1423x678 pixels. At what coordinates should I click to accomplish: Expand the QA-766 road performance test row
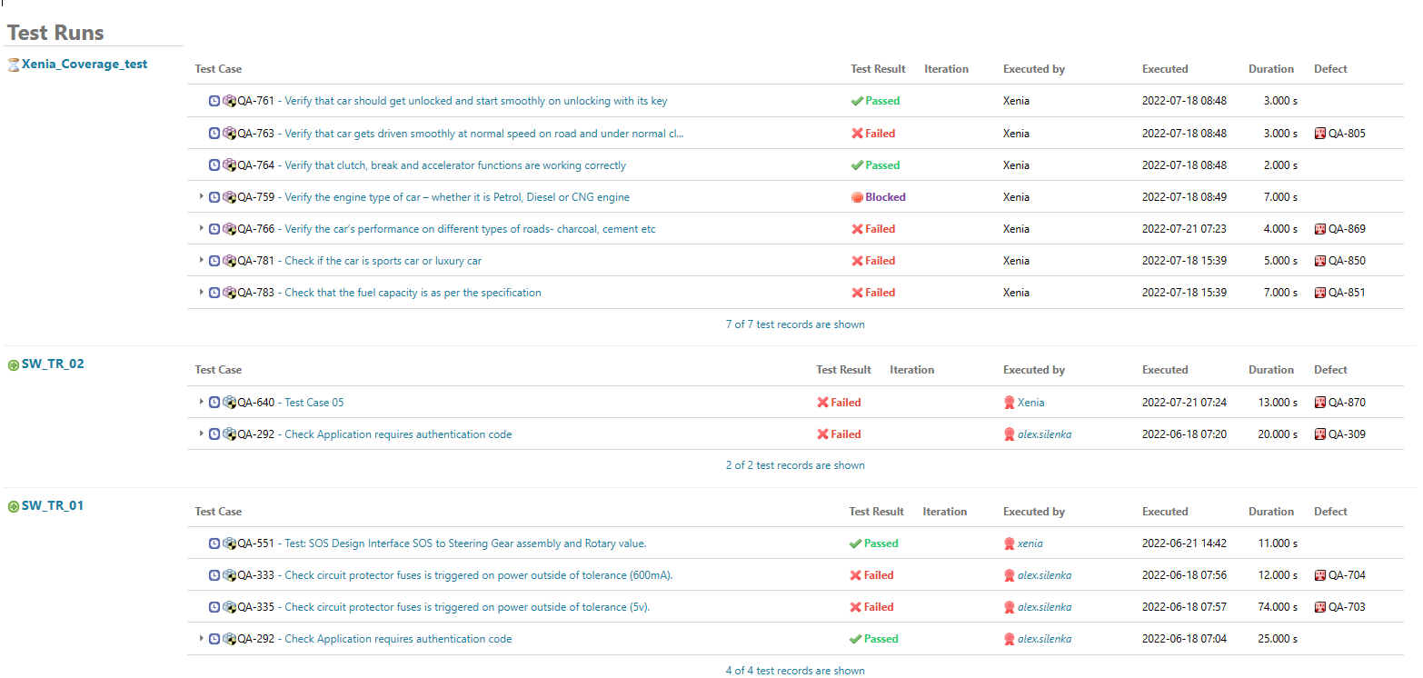tap(202, 228)
